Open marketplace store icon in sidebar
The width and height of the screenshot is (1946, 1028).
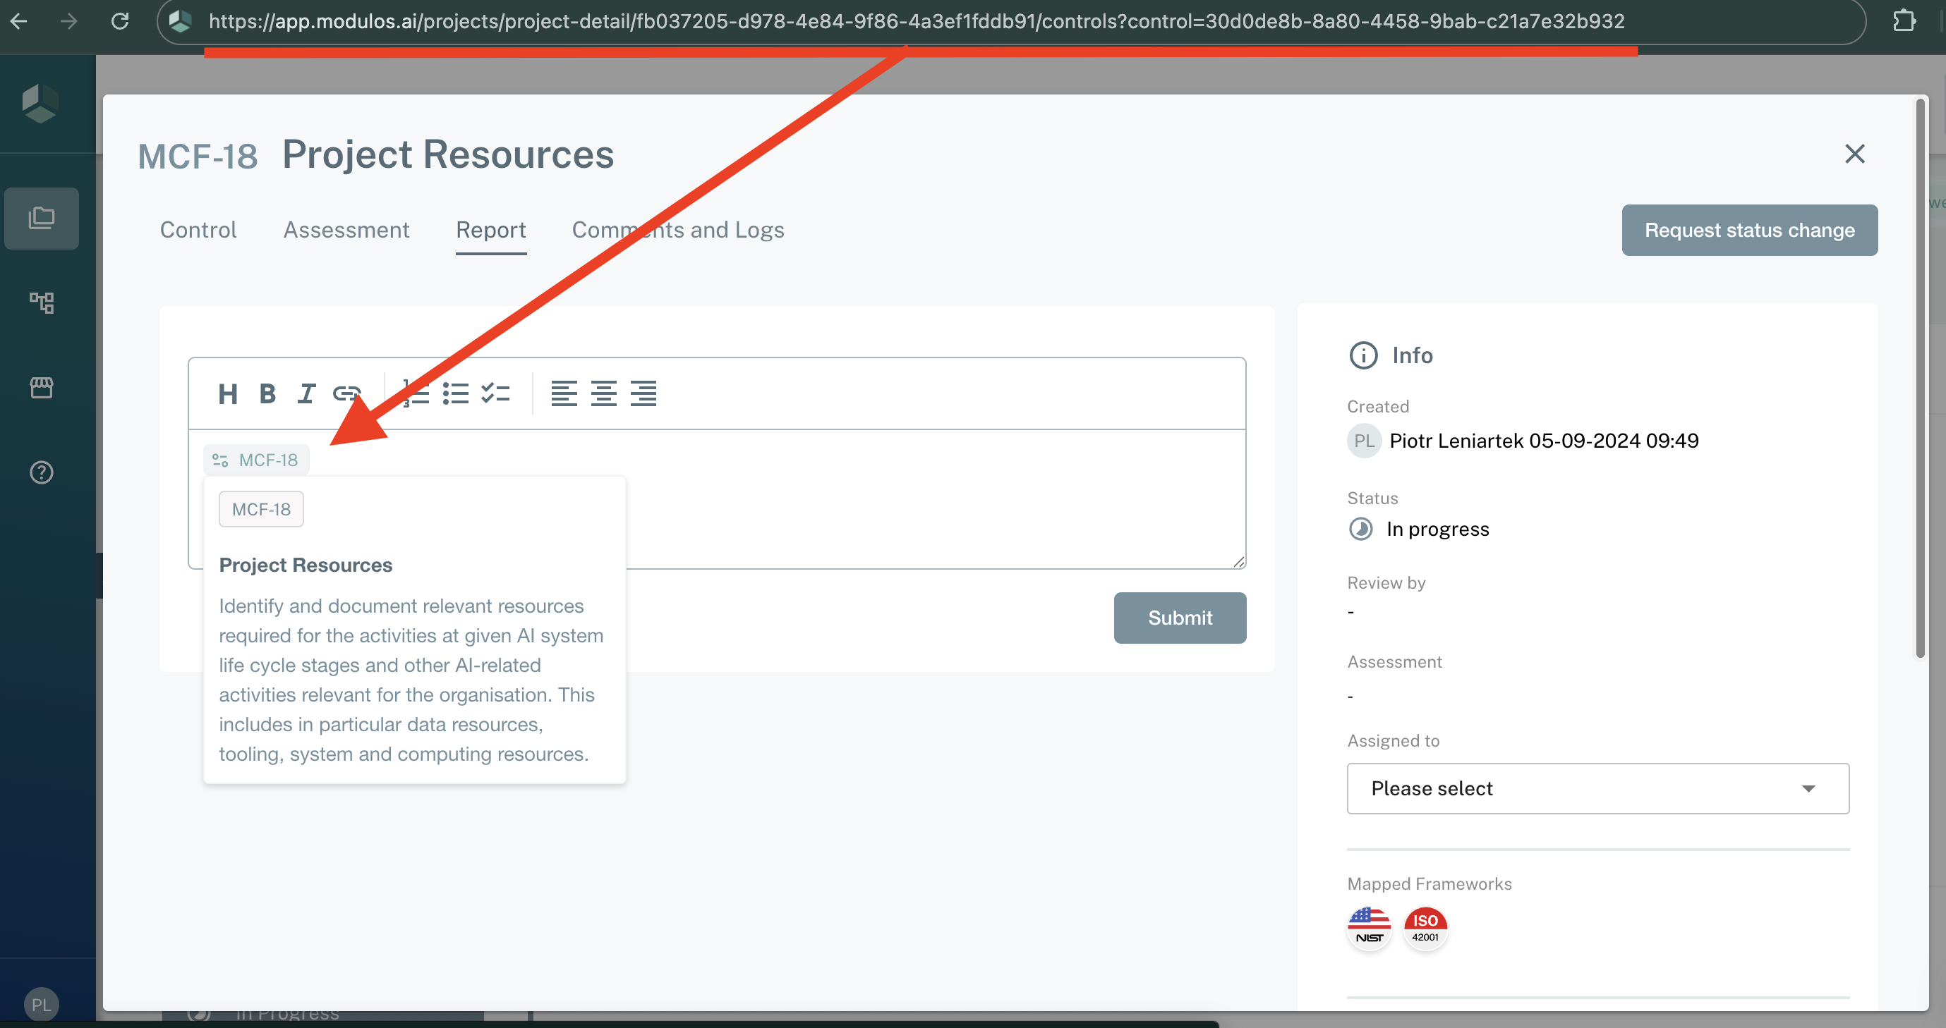point(42,387)
